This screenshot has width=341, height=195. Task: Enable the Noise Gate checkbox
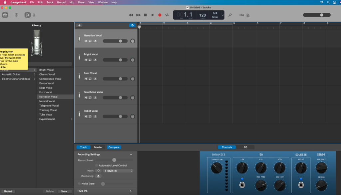point(79,184)
